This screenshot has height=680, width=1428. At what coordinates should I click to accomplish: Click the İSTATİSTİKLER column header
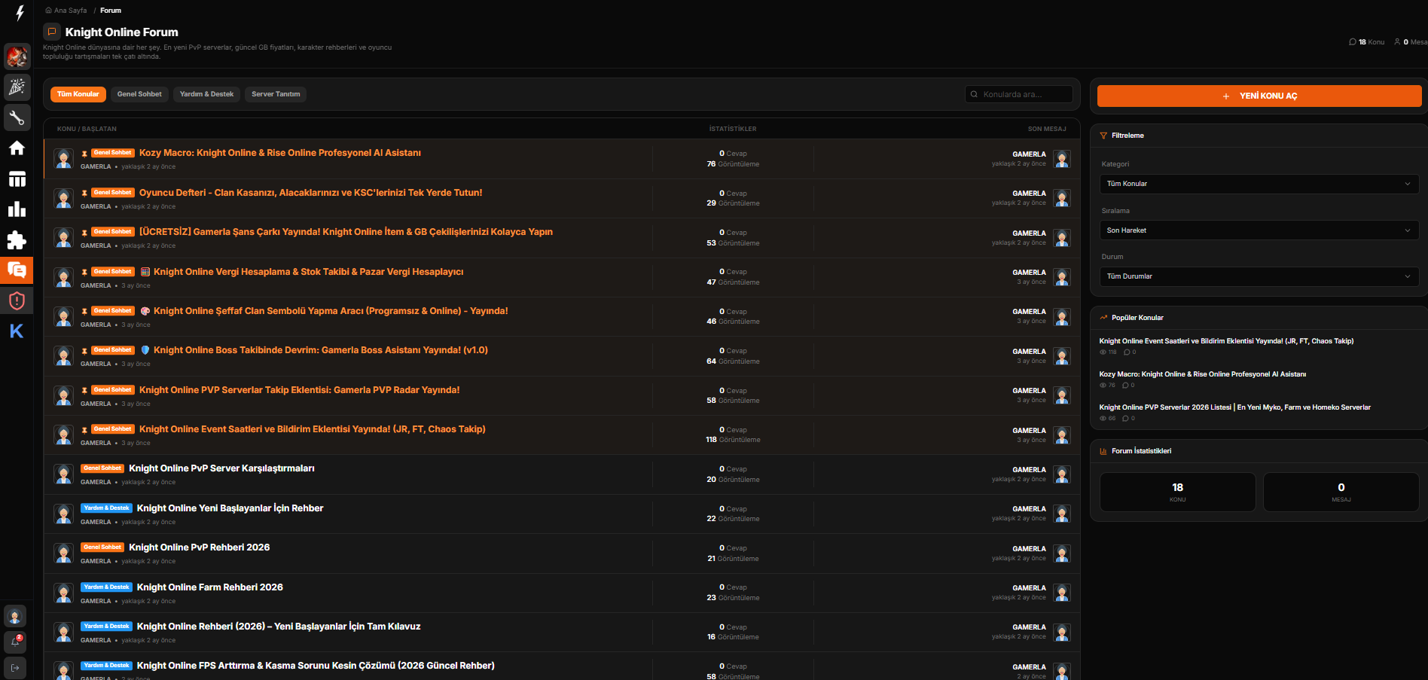point(733,129)
